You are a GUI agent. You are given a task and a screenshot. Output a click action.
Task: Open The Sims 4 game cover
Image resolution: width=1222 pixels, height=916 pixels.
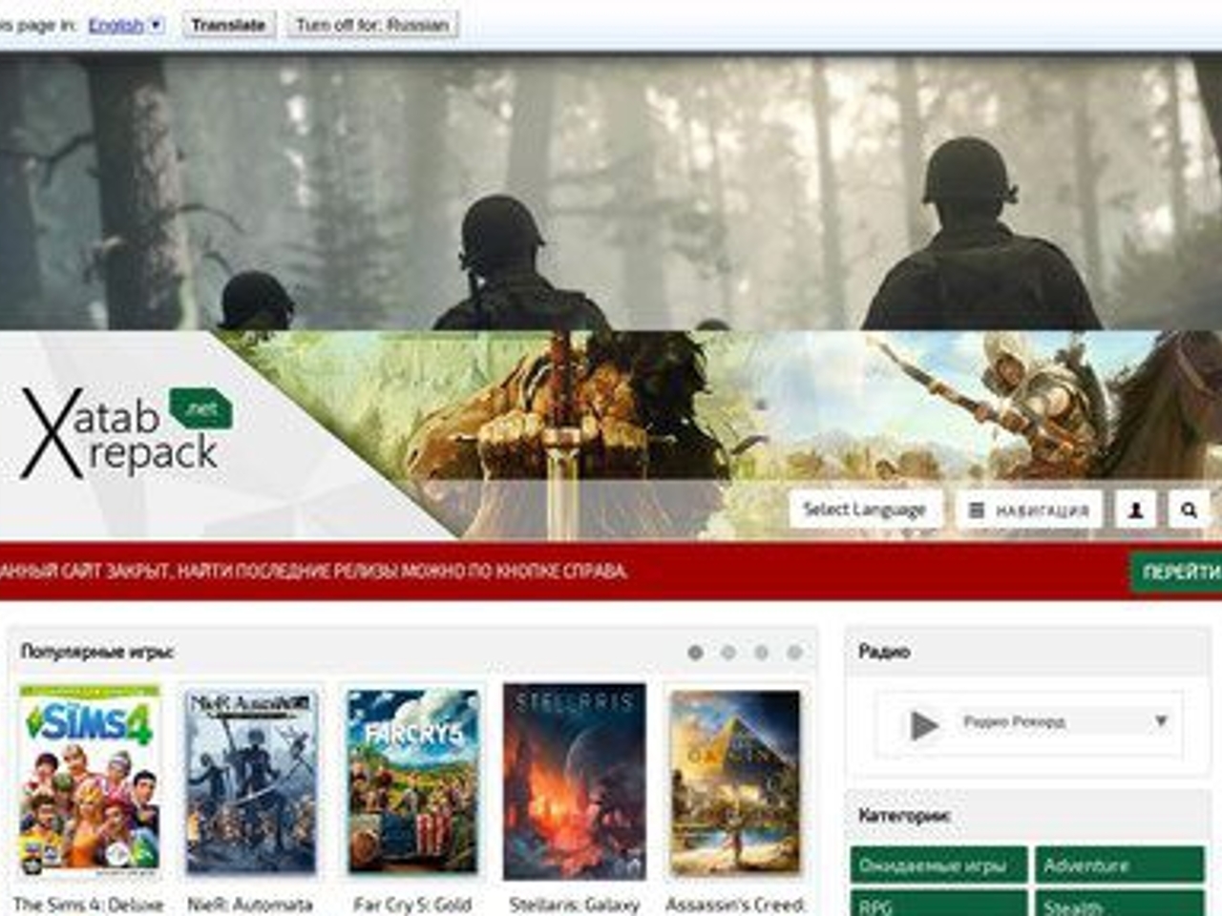pos(90,781)
